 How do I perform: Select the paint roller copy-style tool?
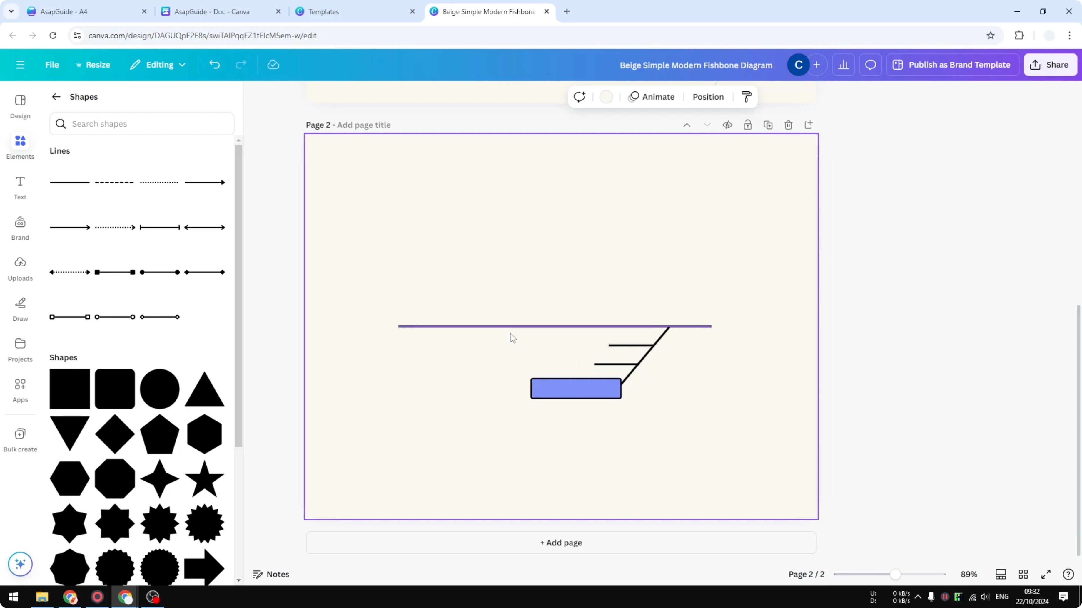(x=747, y=97)
